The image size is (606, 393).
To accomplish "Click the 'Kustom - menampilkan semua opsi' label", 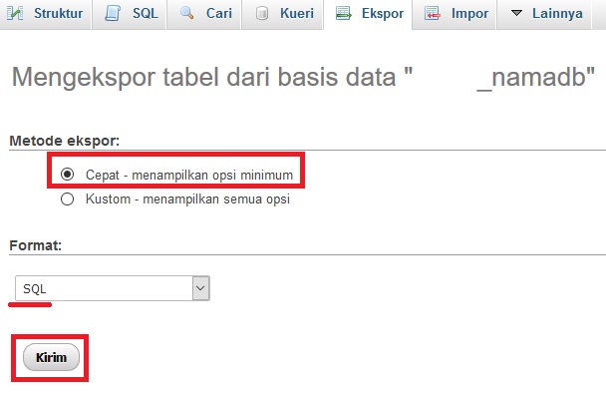I will pyautogui.click(x=187, y=199).
